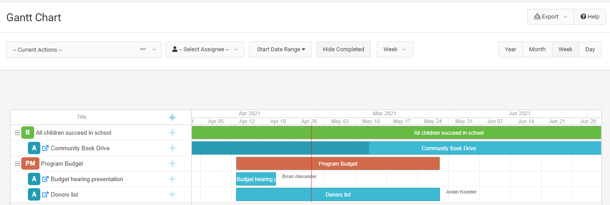Click the green R badge icon
Screen dimensions: 610x205
click(x=27, y=133)
